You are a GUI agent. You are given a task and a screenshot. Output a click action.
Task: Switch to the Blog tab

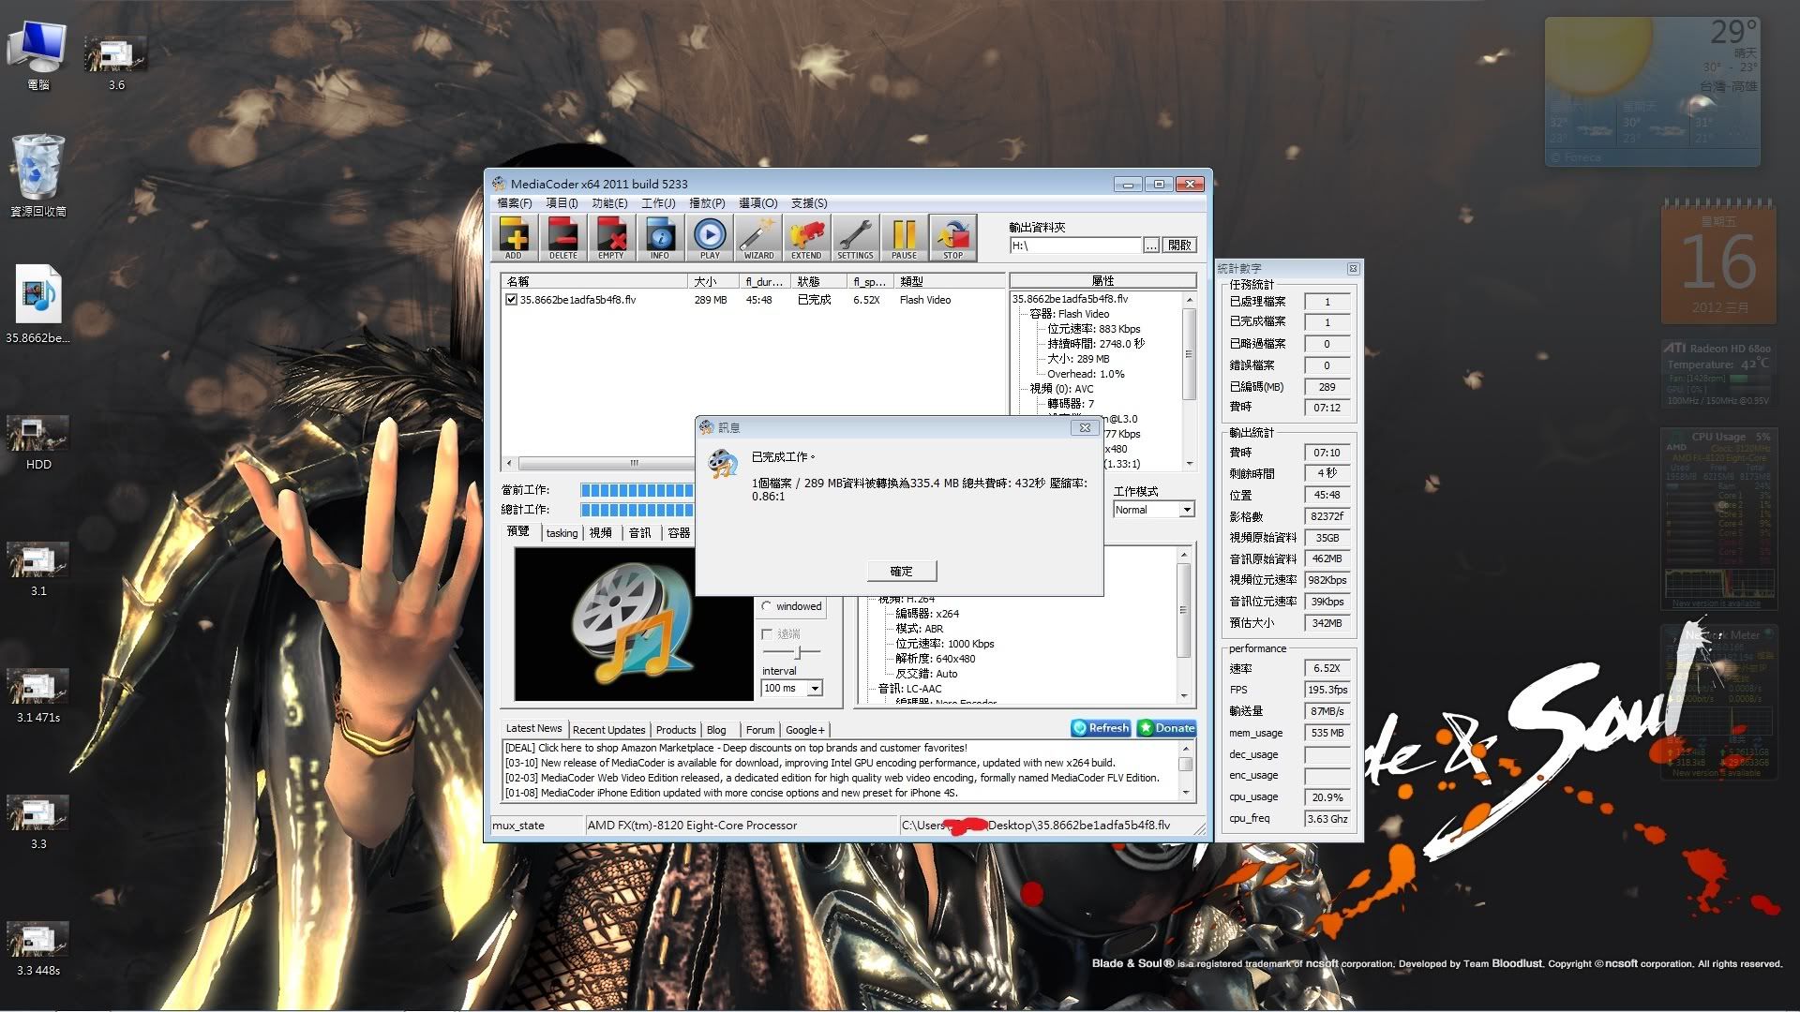pyautogui.click(x=716, y=730)
